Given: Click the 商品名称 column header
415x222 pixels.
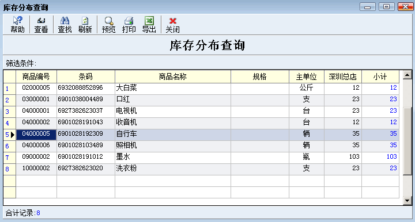Looking at the screenshot, I should click(x=173, y=76).
